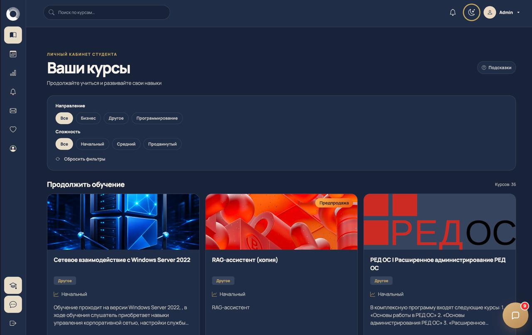Select the 'Бизнес' direction filter
Image resolution: width=532 pixels, height=335 pixels.
point(88,118)
